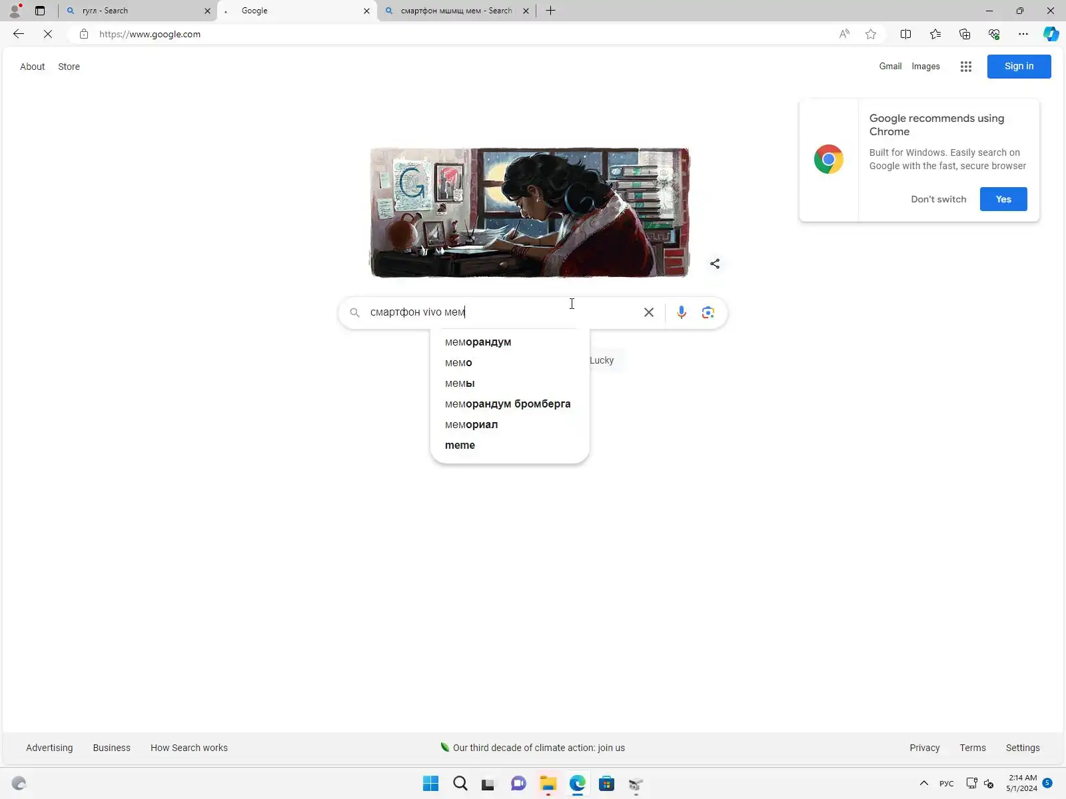Open volume control in the system tray
The height and width of the screenshot is (799, 1066).
[x=989, y=783]
